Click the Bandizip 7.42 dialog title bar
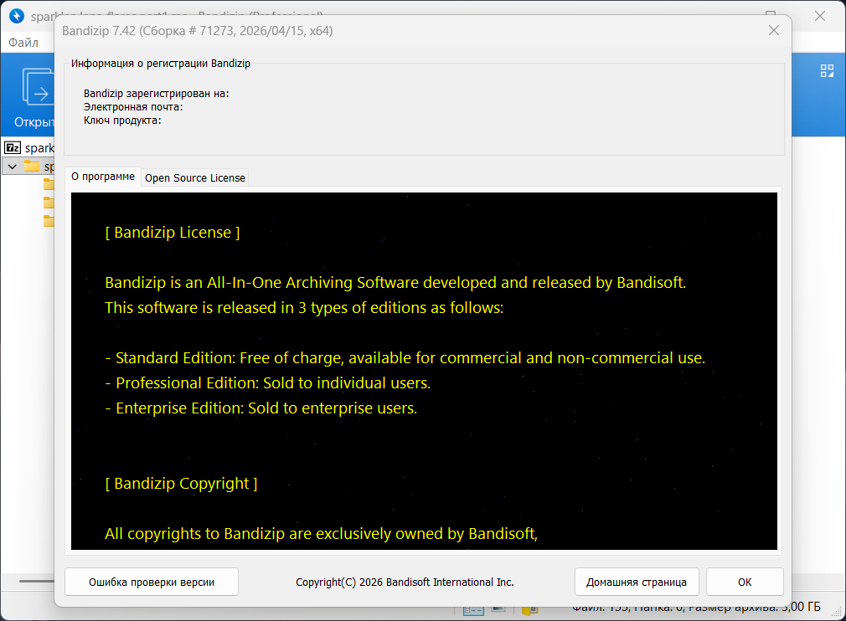 tap(419, 30)
